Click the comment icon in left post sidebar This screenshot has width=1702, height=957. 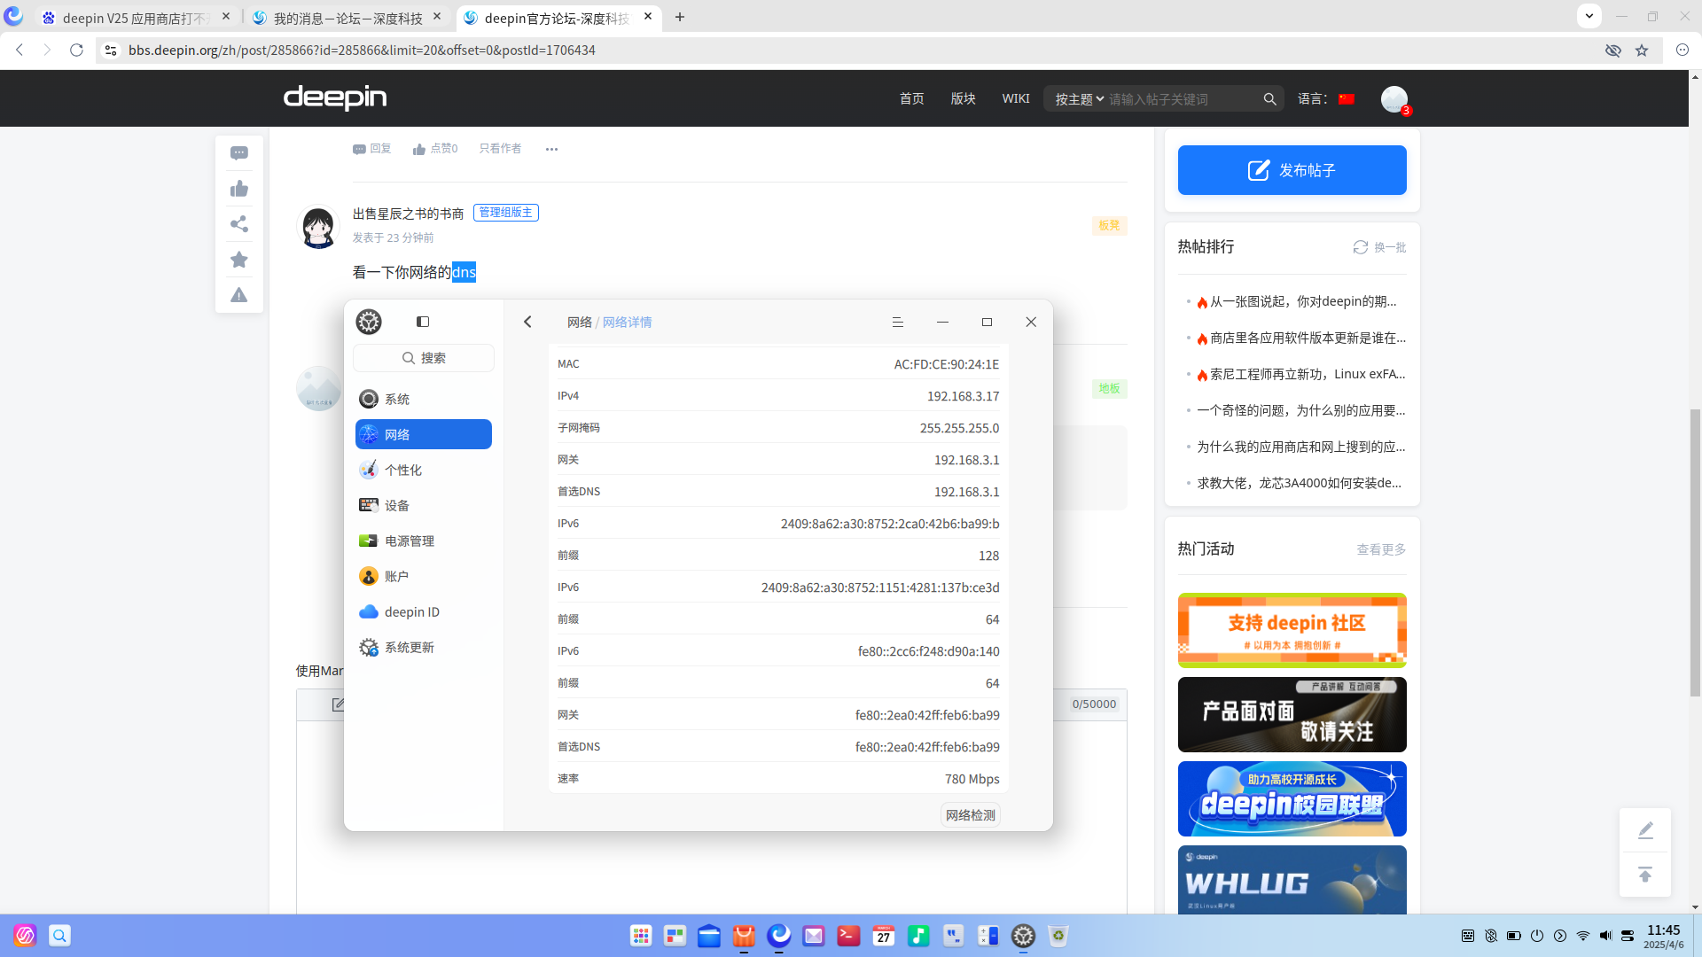[x=239, y=153]
